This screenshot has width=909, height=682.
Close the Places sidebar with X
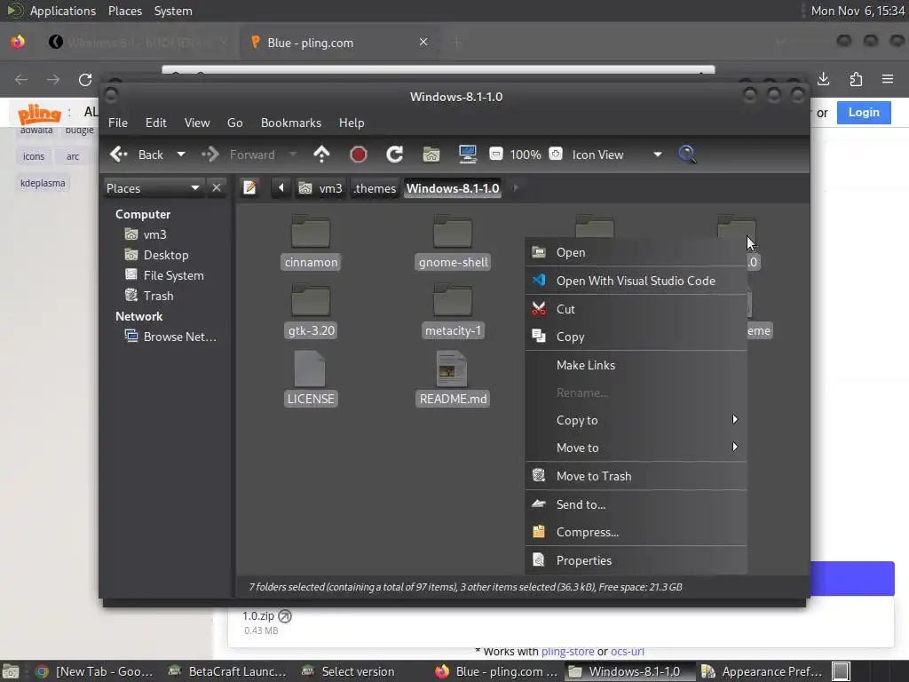217,188
